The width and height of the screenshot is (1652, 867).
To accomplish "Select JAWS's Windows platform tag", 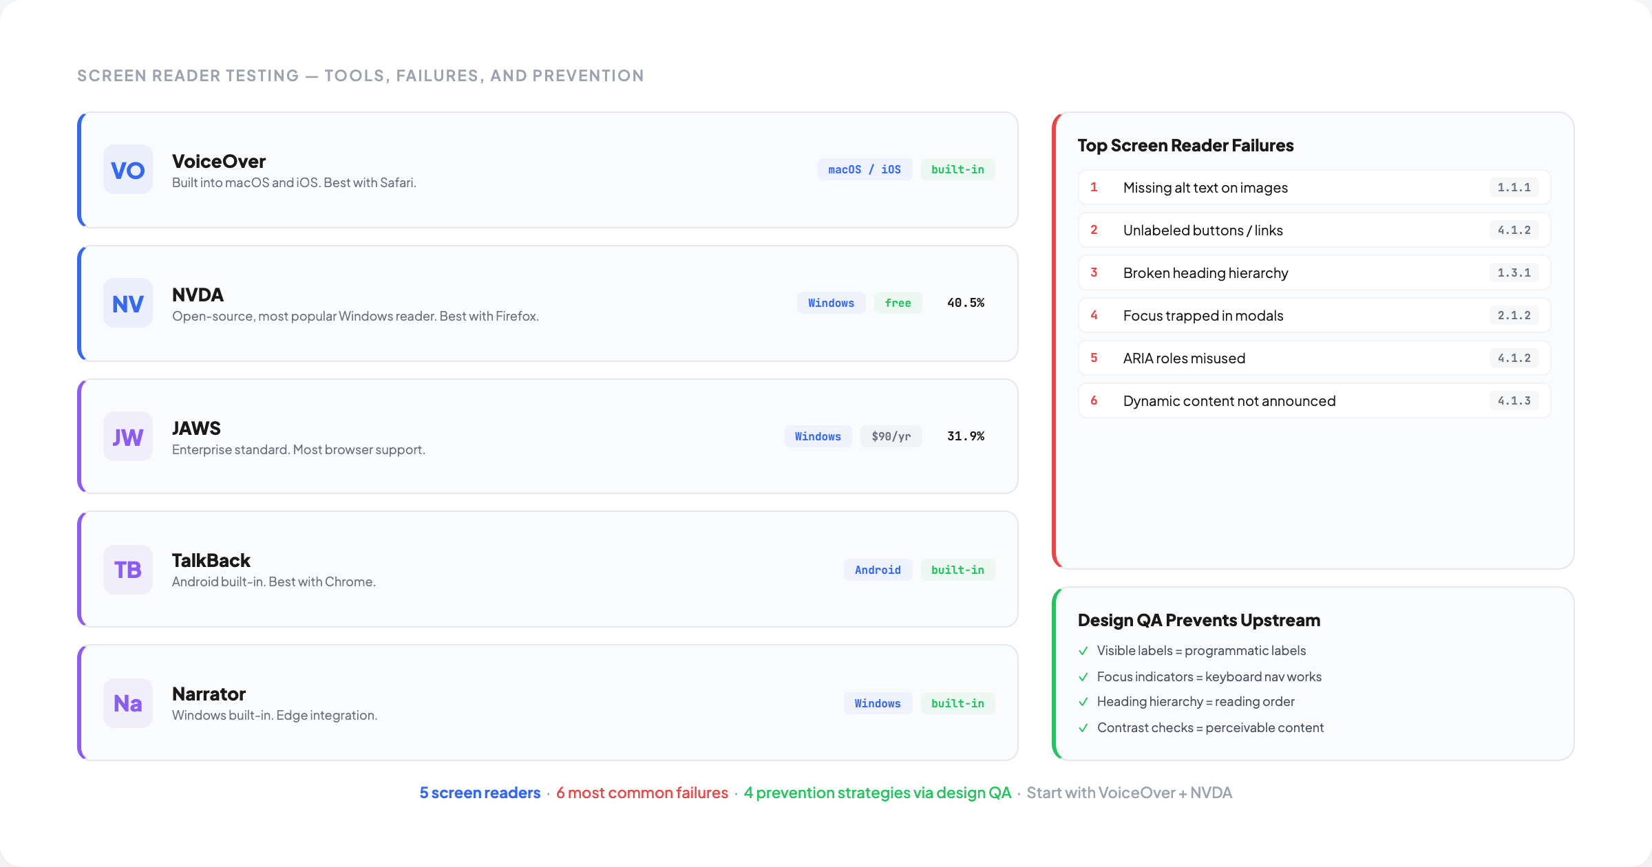I will (818, 436).
